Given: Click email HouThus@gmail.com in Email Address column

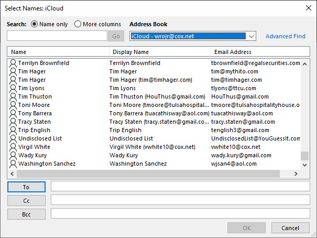Looking at the screenshot, I should pos(240,96).
